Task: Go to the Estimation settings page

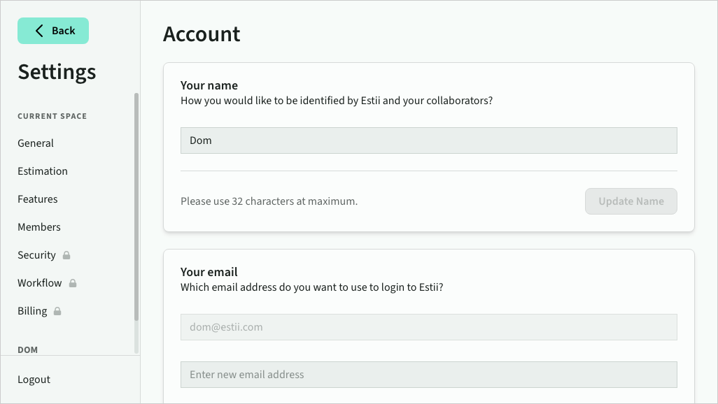Action: 43,171
